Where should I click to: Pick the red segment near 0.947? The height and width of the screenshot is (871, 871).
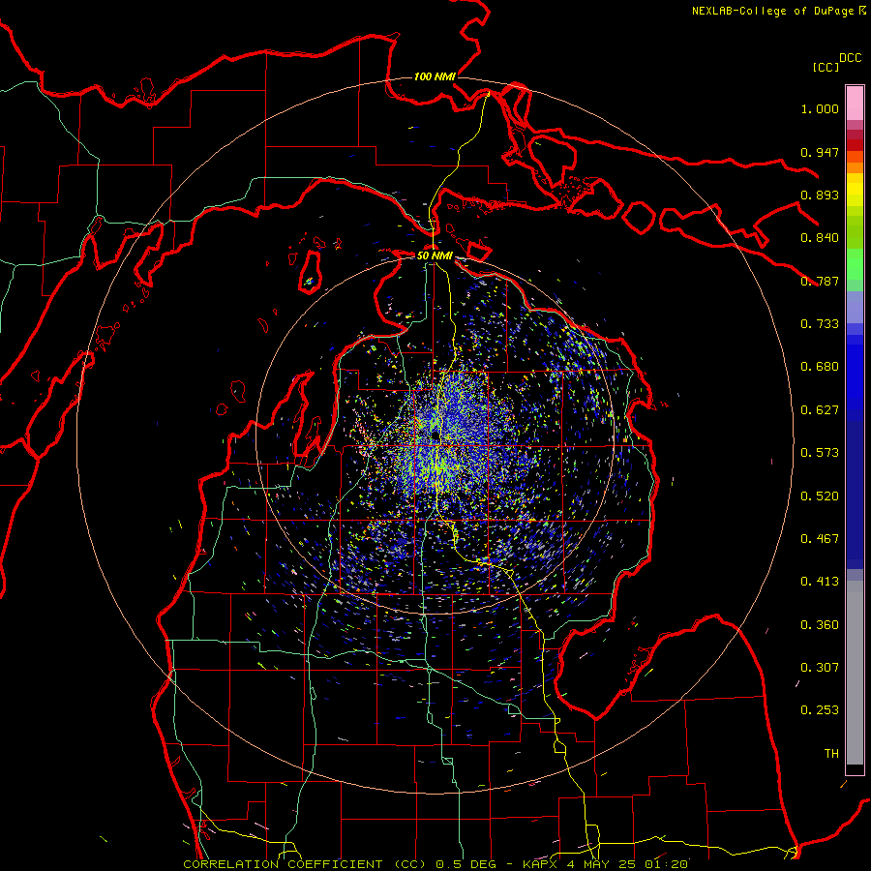(x=855, y=145)
